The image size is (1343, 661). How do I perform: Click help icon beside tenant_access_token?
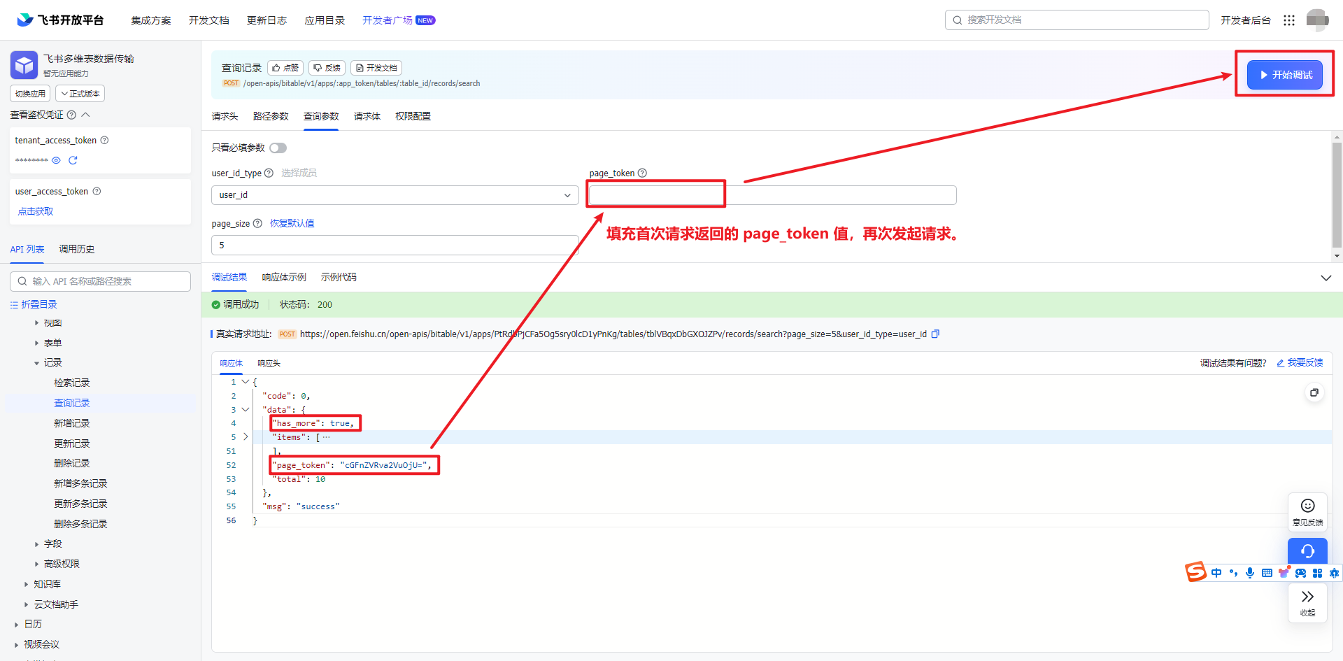point(104,140)
